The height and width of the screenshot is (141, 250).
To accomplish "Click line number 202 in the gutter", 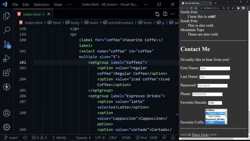I will pyautogui.click(x=23, y=62).
